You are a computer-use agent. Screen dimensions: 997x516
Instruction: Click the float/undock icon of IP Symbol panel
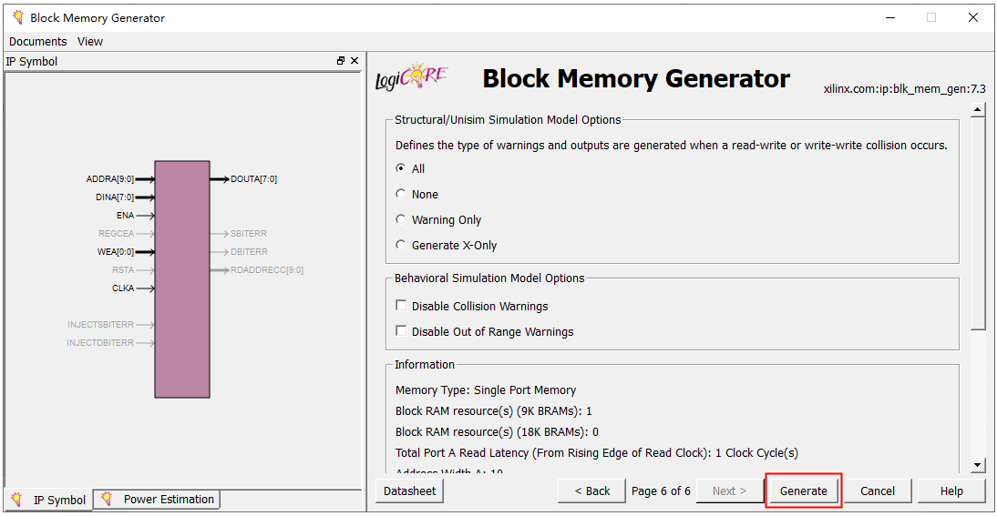(x=341, y=61)
